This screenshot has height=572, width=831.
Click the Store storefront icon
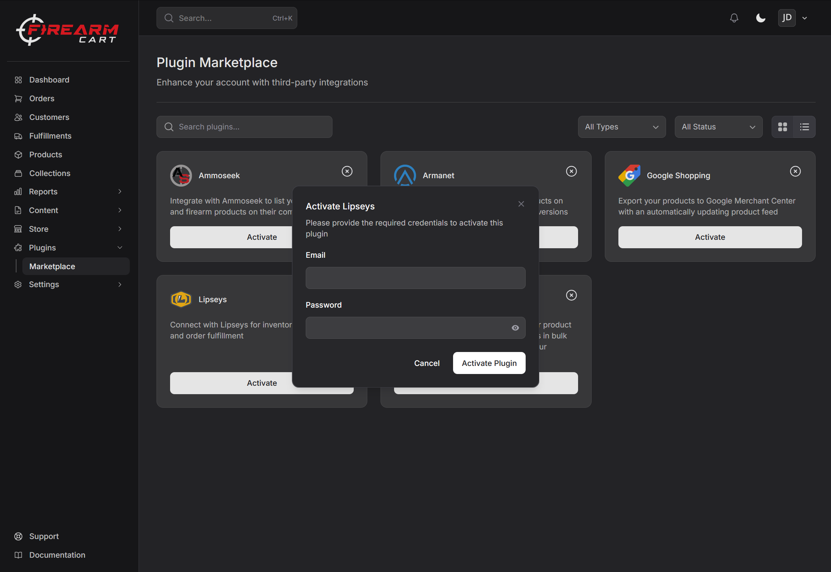18,229
